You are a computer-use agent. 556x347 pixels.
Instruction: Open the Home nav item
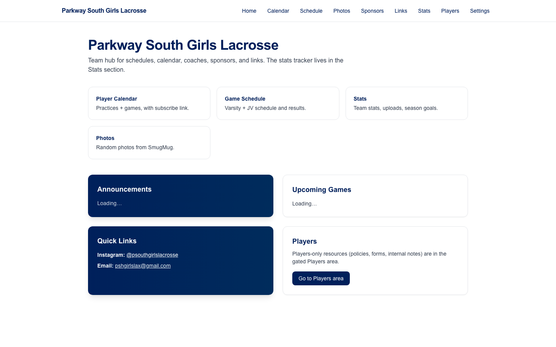click(249, 11)
